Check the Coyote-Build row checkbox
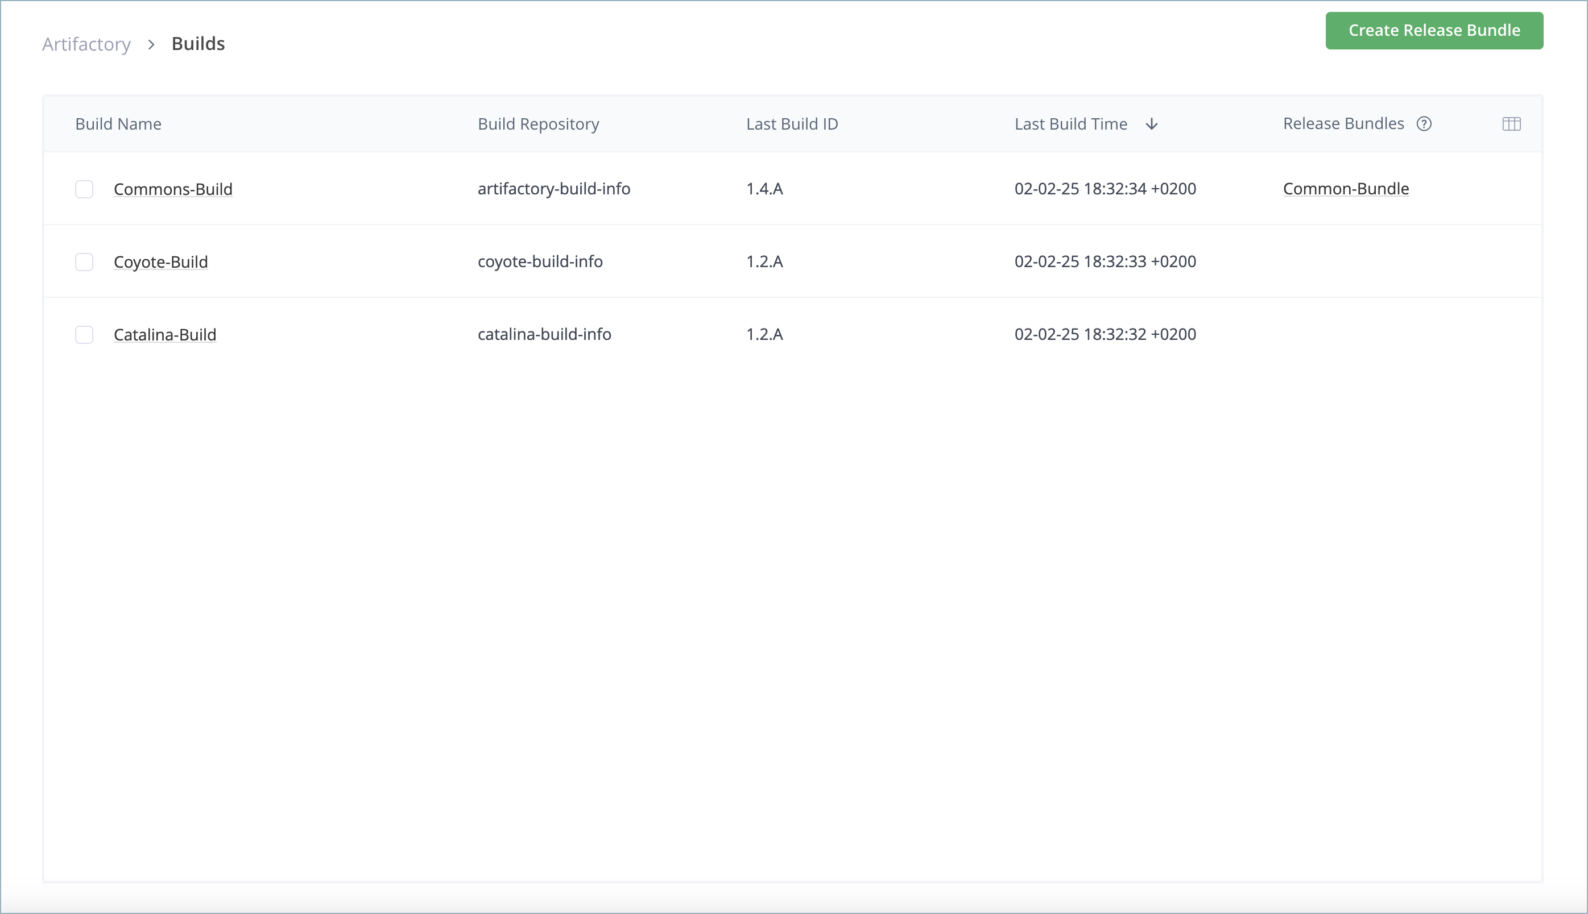The height and width of the screenshot is (914, 1588). (84, 262)
